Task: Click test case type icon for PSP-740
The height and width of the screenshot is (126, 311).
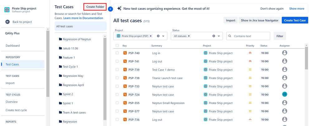Action: [x=125, y=53]
